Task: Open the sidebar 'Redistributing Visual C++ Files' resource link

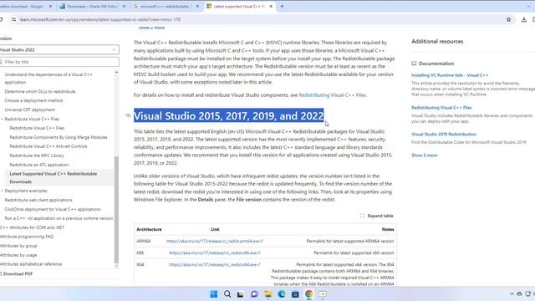Action: (441, 108)
